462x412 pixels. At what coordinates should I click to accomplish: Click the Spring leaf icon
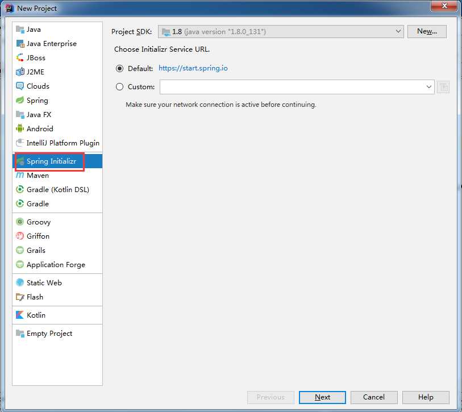tap(20, 100)
